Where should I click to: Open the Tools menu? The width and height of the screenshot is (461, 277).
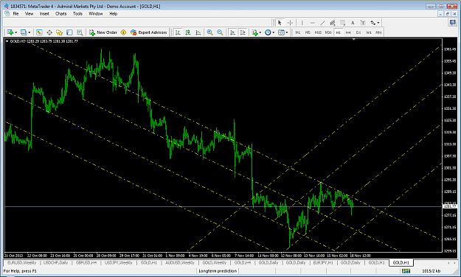77,13
